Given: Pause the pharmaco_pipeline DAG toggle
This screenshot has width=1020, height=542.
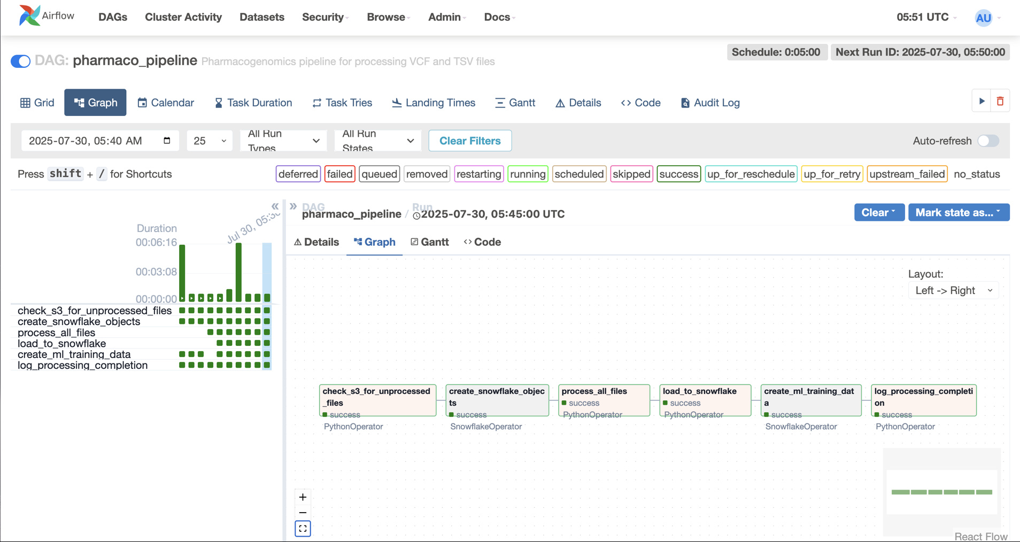Looking at the screenshot, I should coord(20,61).
